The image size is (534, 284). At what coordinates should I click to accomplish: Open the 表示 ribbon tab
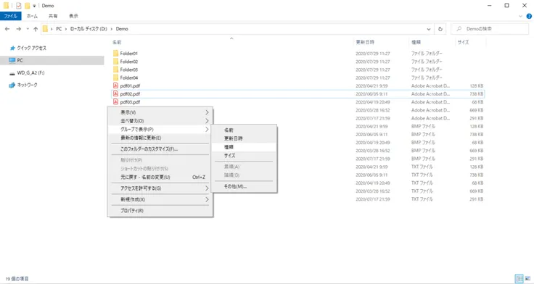pyautogui.click(x=73, y=16)
